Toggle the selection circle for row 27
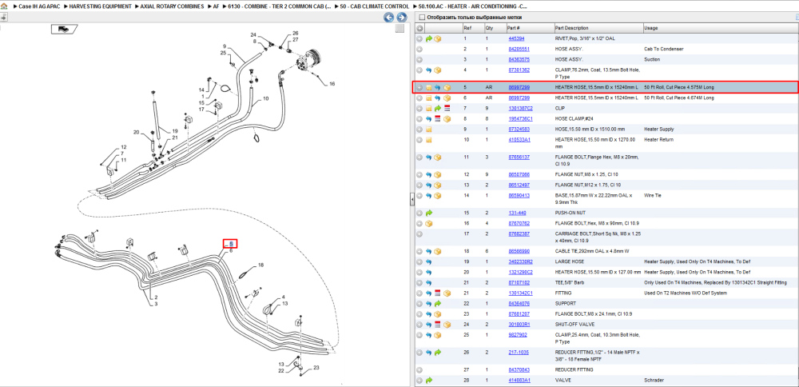Viewport: 799px width, 387px height. click(x=420, y=369)
